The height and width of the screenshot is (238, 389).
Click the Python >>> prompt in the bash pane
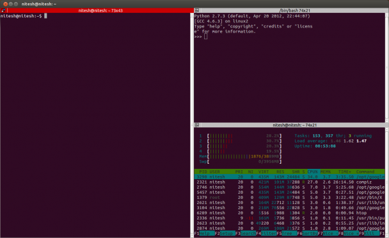pos(198,36)
